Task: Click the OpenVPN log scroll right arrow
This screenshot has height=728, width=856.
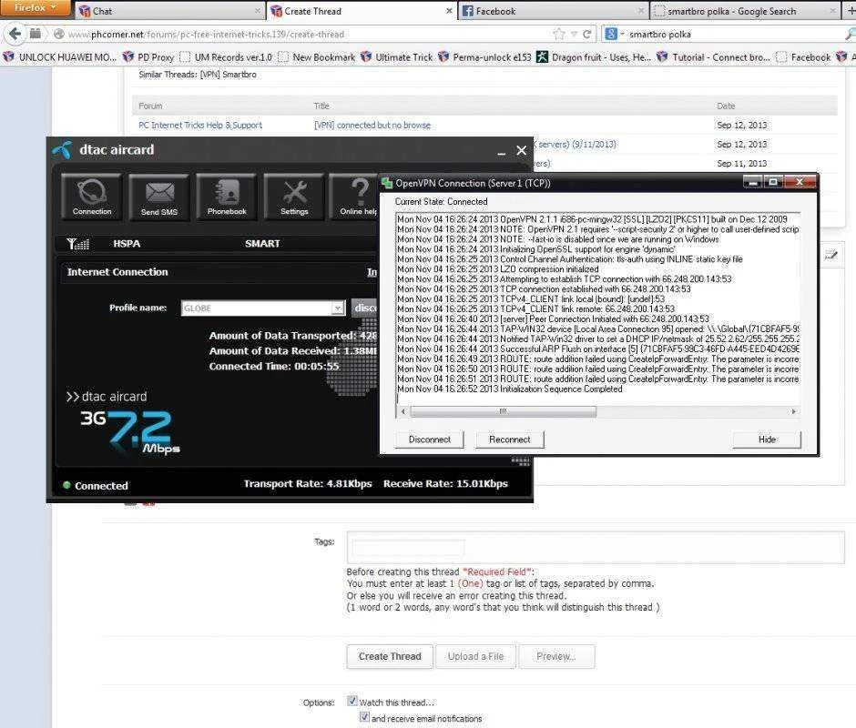Action: [793, 411]
